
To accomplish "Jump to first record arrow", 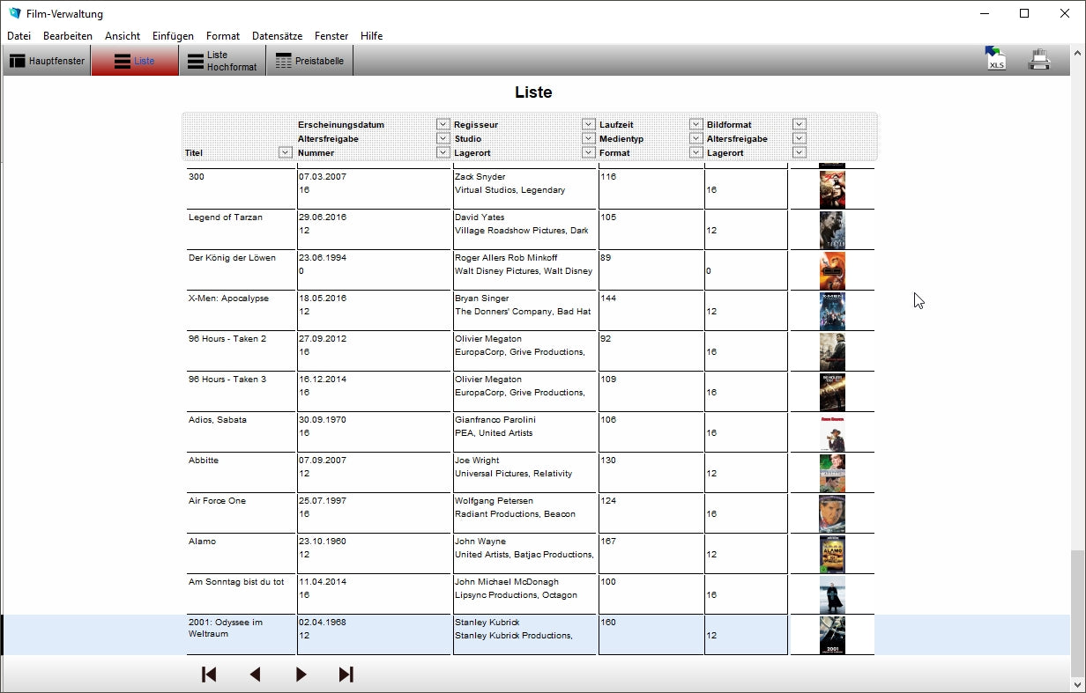I will tap(209, 675).
